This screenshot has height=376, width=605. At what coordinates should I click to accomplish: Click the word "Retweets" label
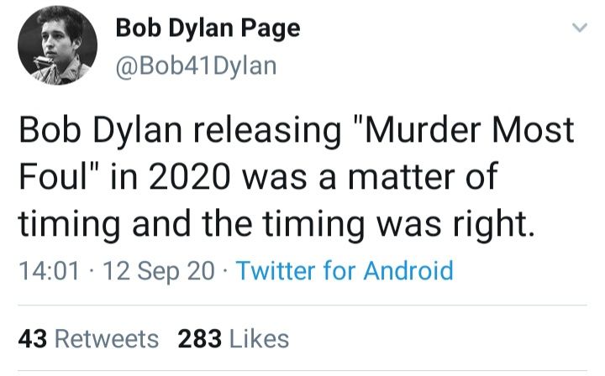pos(105,338)
